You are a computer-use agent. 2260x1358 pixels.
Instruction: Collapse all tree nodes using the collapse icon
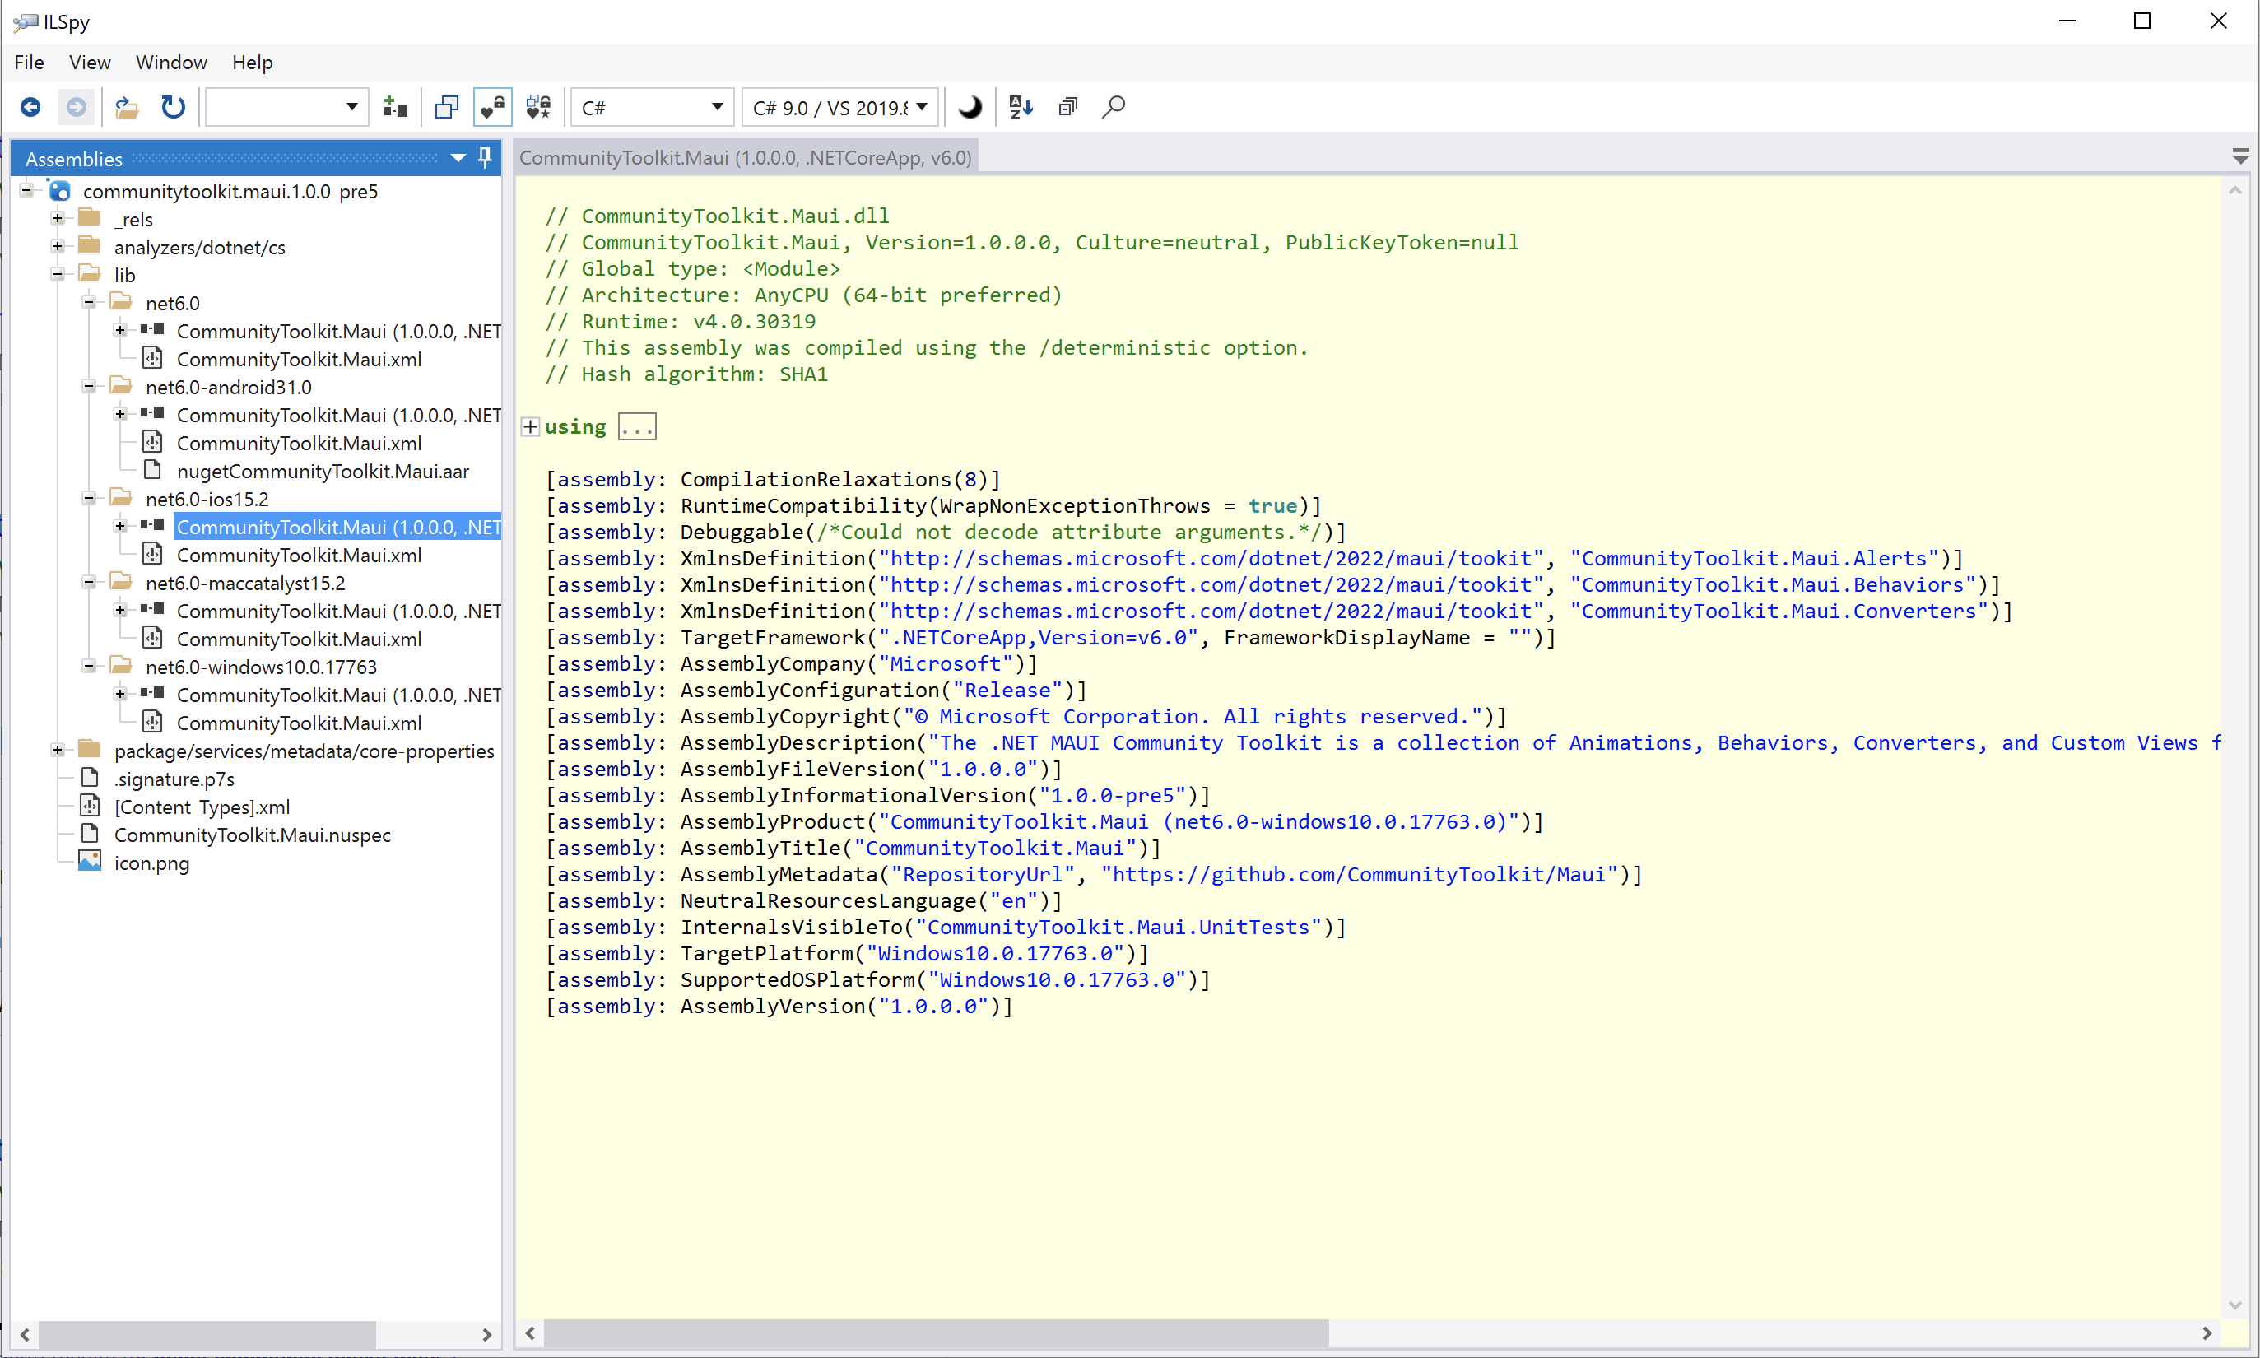pyautogui.click(x=1067, y=106)
